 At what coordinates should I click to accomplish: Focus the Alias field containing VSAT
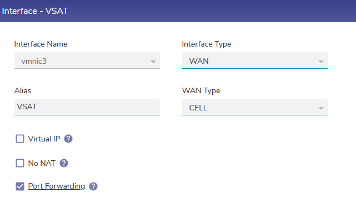tap(87, 107)
